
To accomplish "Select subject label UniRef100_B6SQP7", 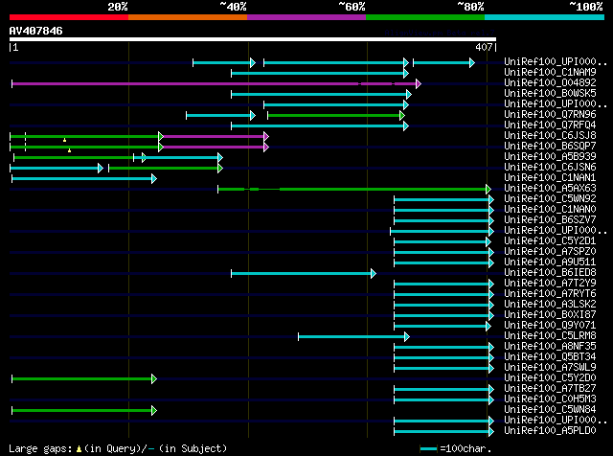I will 550,146.
